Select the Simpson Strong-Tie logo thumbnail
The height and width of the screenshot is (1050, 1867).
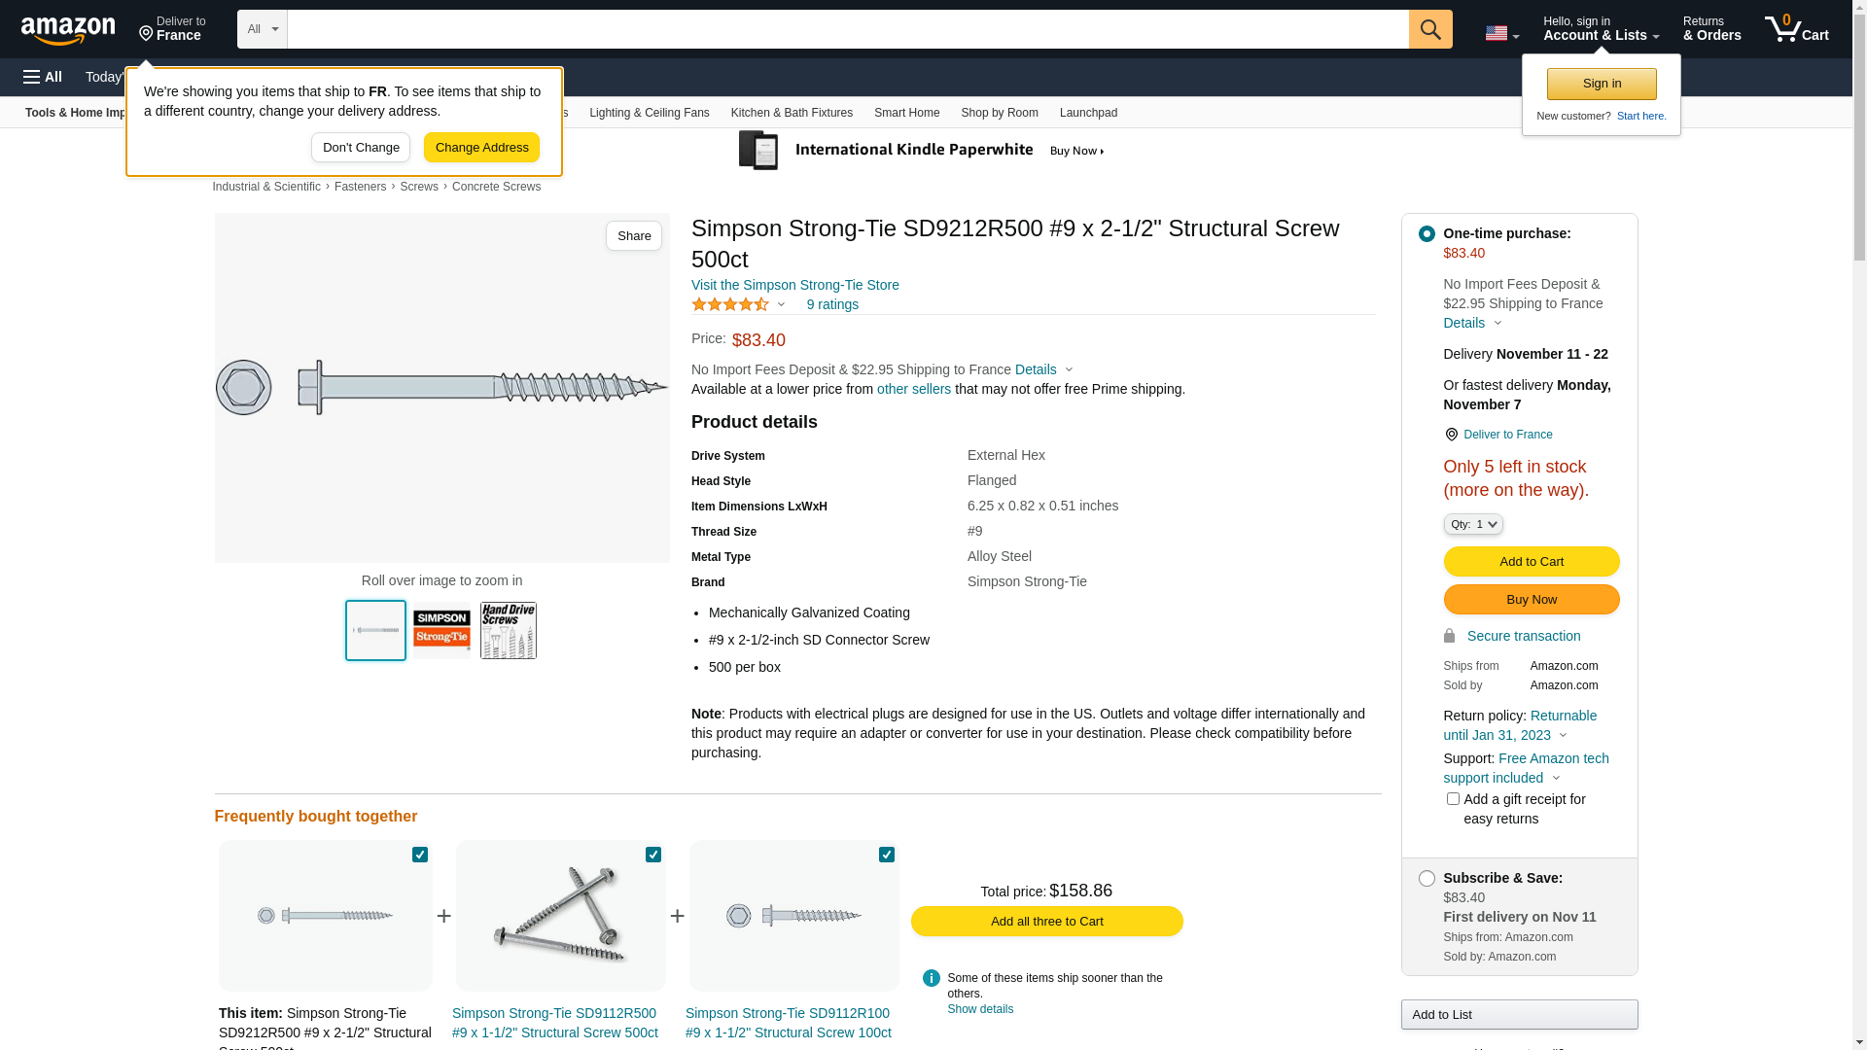coord(441,631)
